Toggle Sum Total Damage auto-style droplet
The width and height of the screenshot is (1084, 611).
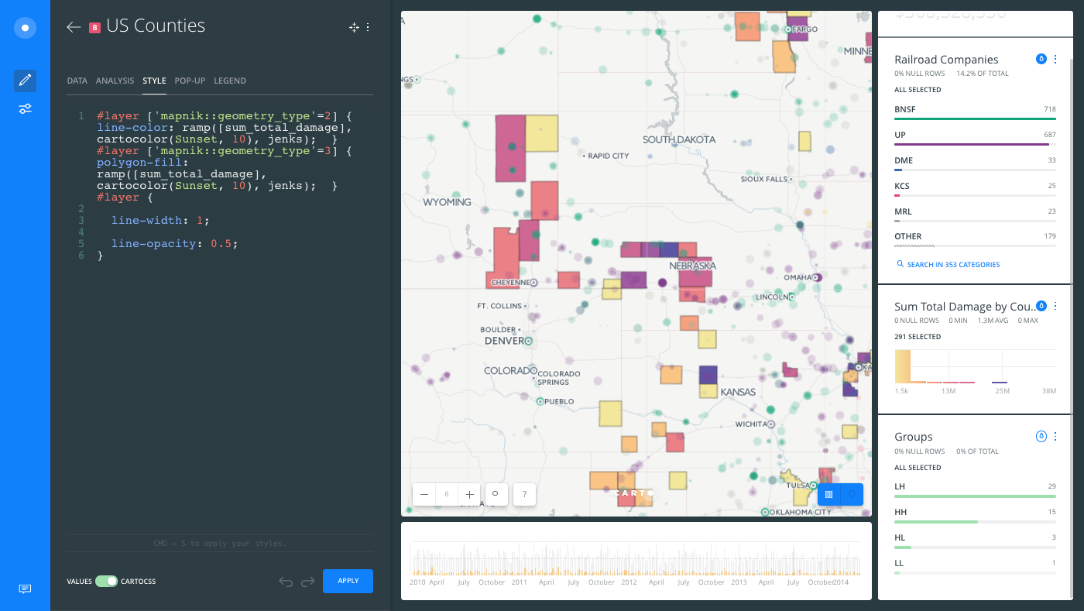point(1041,306)
